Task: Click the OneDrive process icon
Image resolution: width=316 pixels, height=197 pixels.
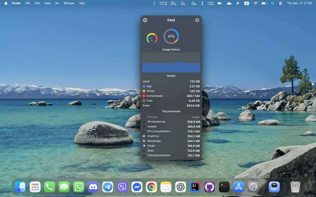Action: (x=144, y=136)
